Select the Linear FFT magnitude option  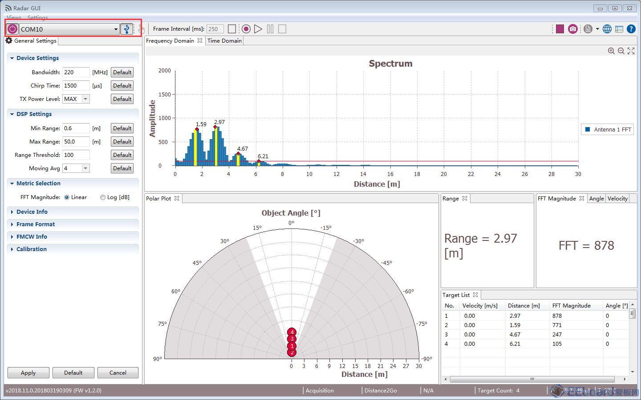67,197
